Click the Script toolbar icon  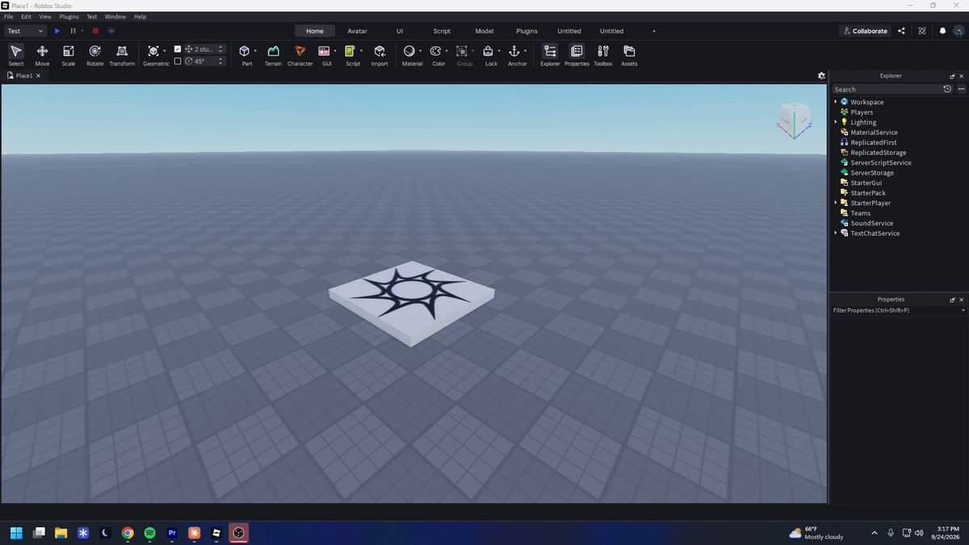click(x=350, y=51)
